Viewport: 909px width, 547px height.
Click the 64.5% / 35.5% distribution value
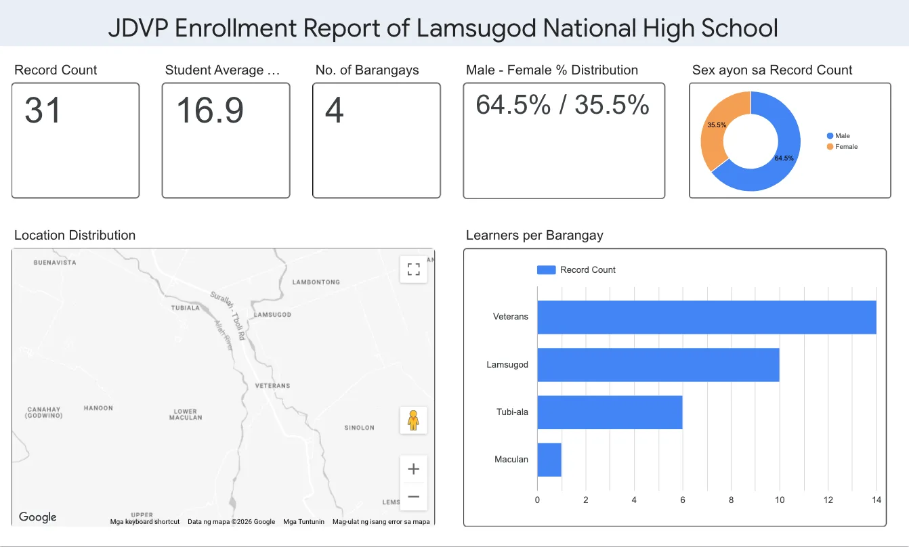point(562,105)
